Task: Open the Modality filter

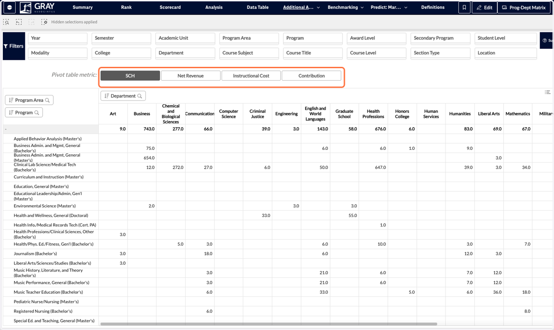Action: click(x=58, y=53)
